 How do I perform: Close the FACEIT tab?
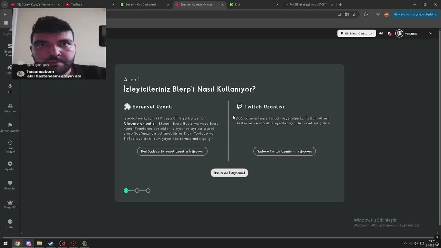click(332, 4)
